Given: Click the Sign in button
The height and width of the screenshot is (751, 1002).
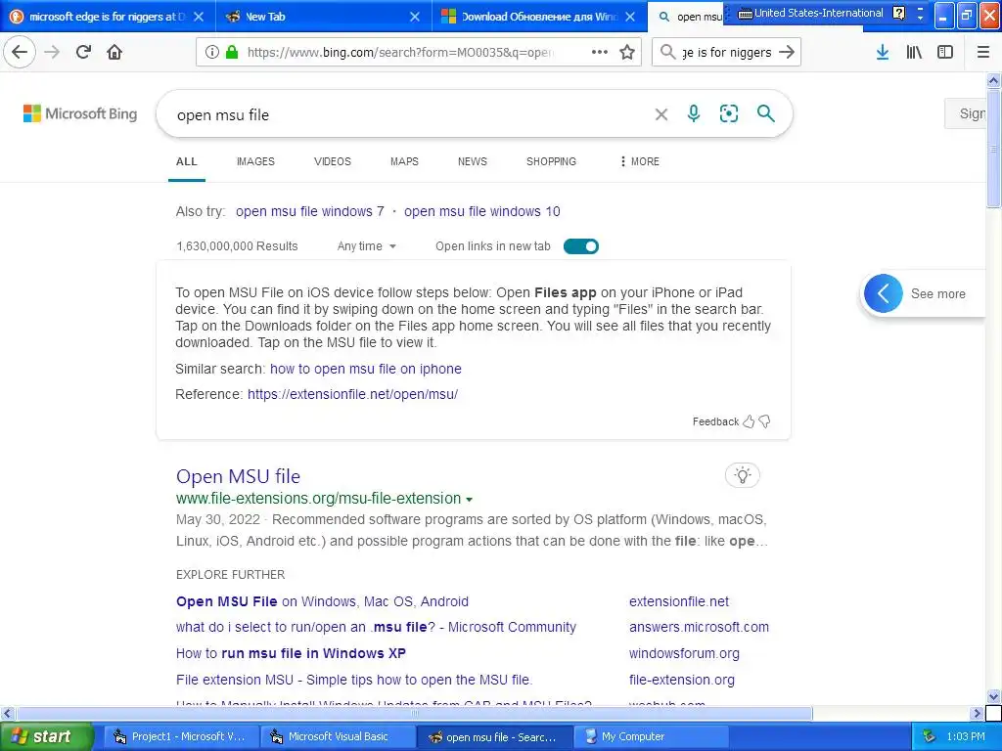Looking at the screenshot, I should [x=966, y=113].
